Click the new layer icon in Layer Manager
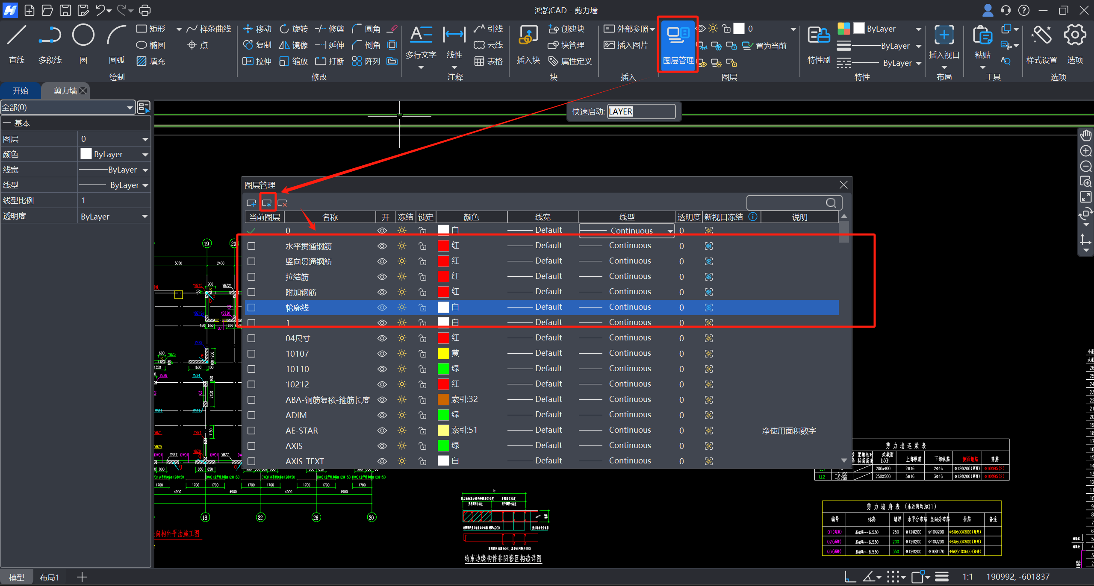This screenshot has width=1094, height=586. click(251, 203)
